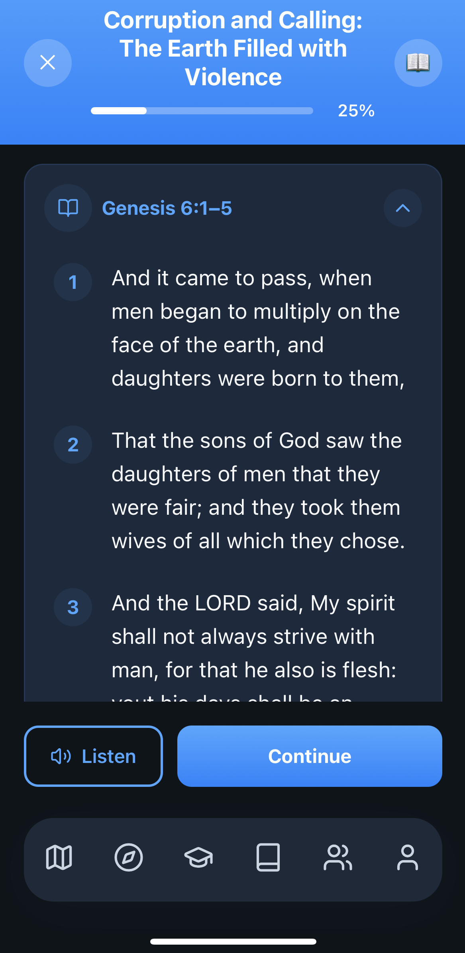
Task: Open the book library tab
Action: (x=268, y=857)
